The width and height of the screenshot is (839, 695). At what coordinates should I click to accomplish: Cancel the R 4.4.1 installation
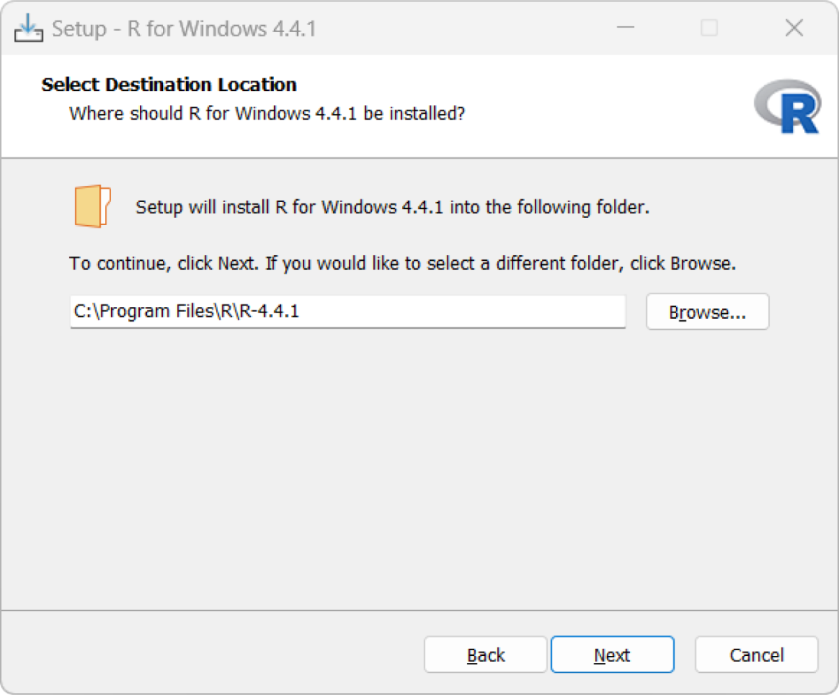point(756,654)
